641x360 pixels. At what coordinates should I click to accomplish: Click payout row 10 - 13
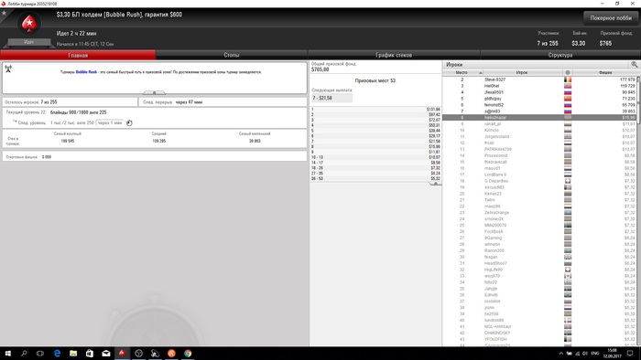375,157
